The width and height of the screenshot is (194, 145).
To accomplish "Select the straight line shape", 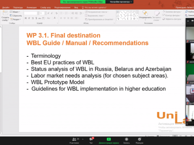I will (121, 12).
